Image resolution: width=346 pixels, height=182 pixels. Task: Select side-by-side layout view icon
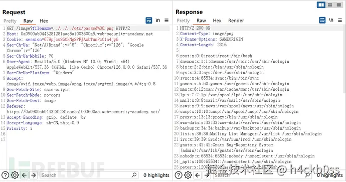tap(321, 5)
